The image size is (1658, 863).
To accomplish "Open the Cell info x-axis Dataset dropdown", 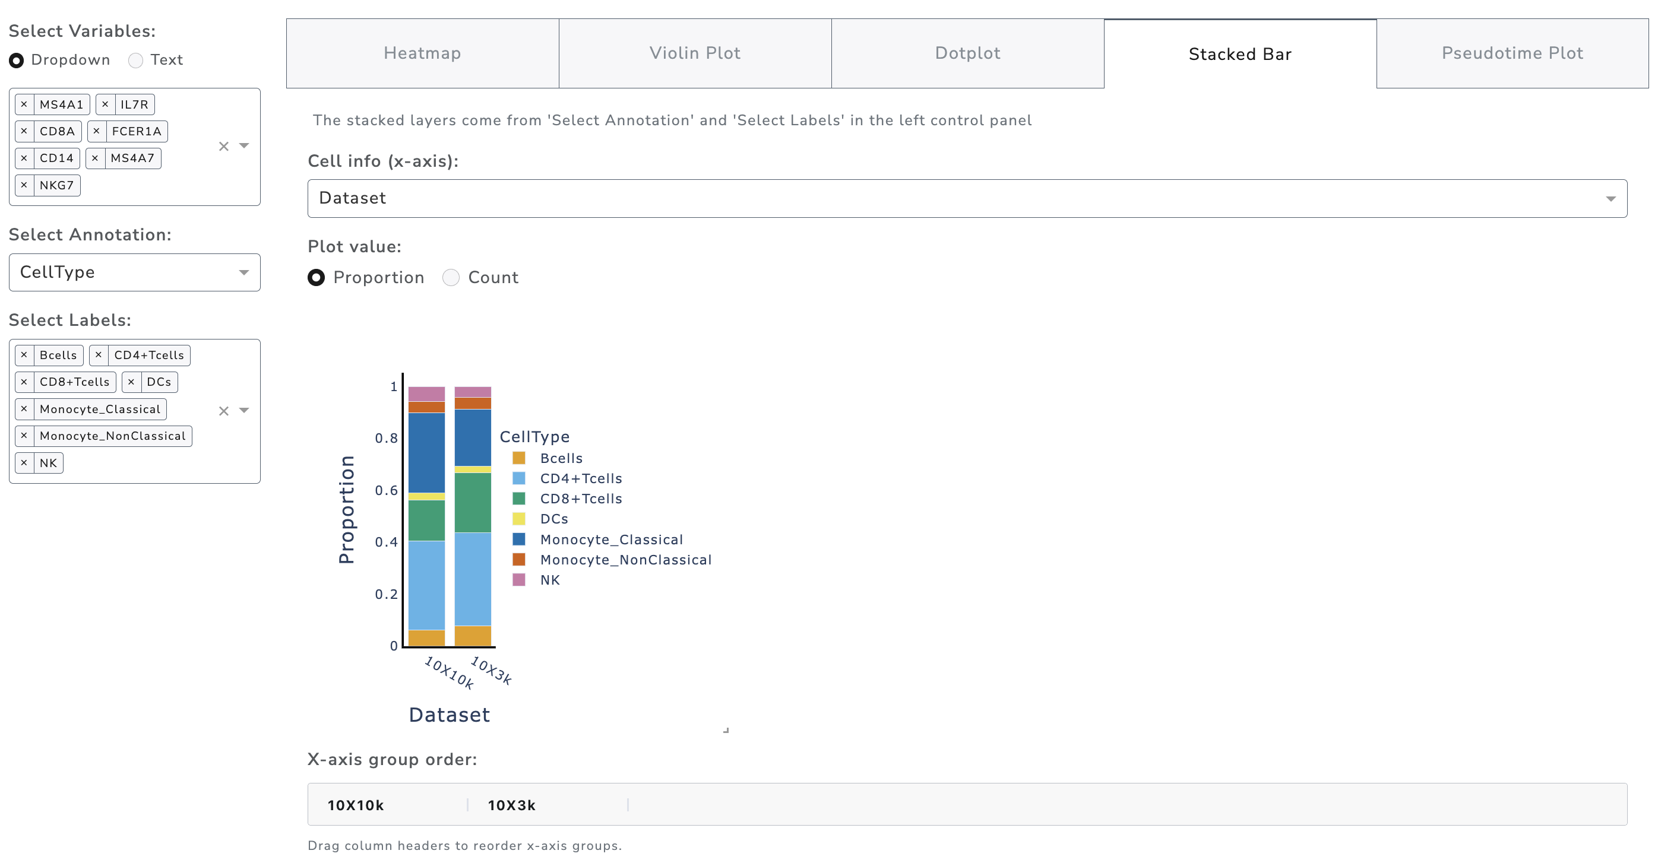I will click(967, 199).
